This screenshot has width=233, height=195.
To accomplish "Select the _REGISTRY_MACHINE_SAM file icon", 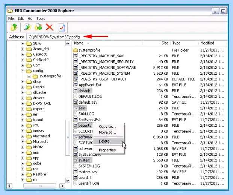I will click(x=76, y=56).
